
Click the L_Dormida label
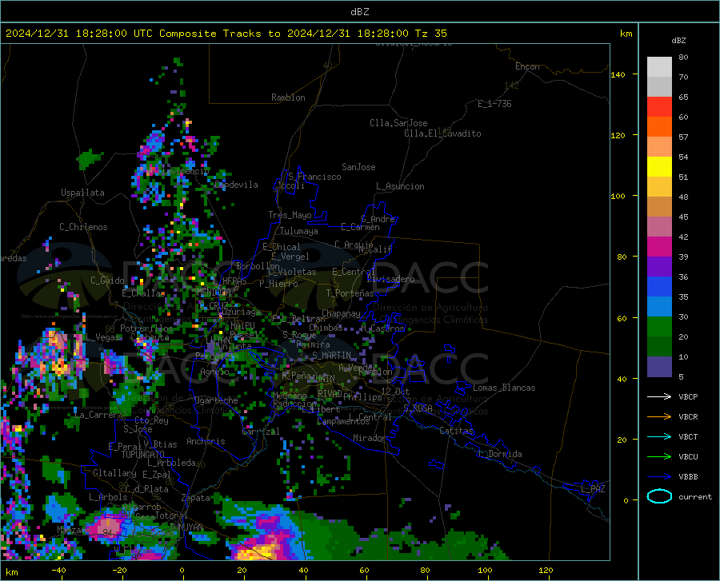point(499,454)
